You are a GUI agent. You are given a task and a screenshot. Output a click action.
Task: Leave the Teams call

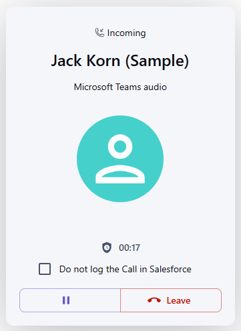(x=171, y=300)
